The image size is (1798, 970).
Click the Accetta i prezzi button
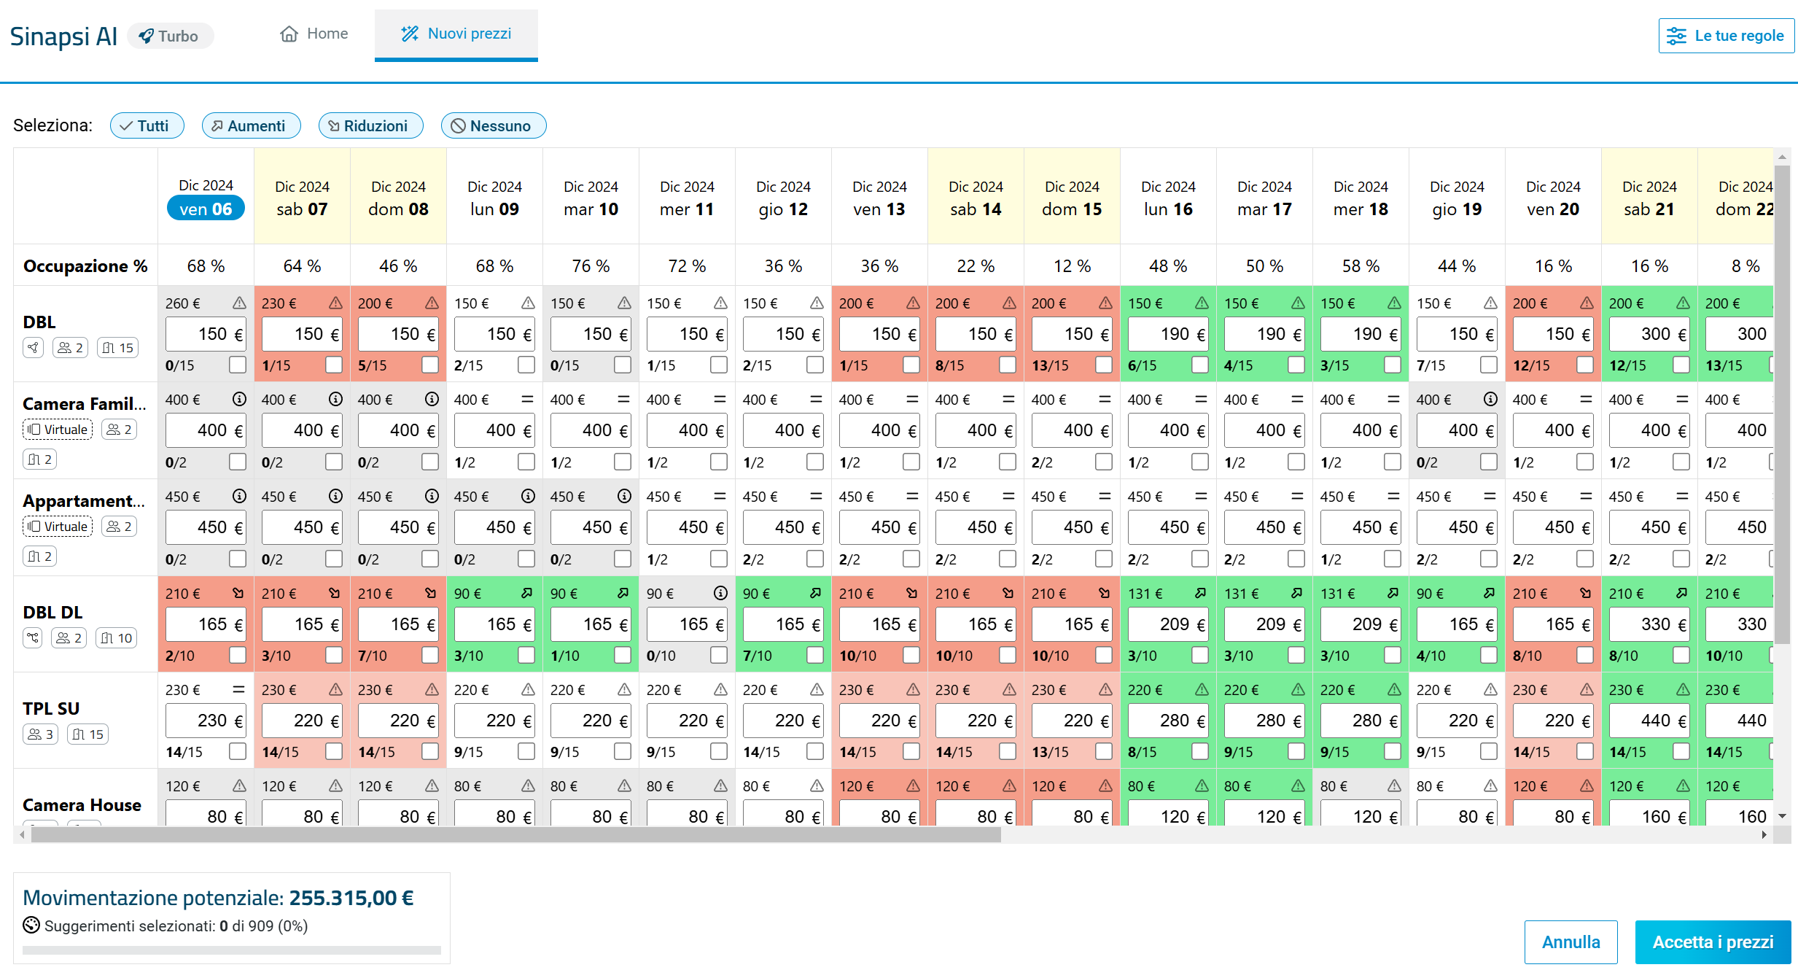coord(1713,942)
